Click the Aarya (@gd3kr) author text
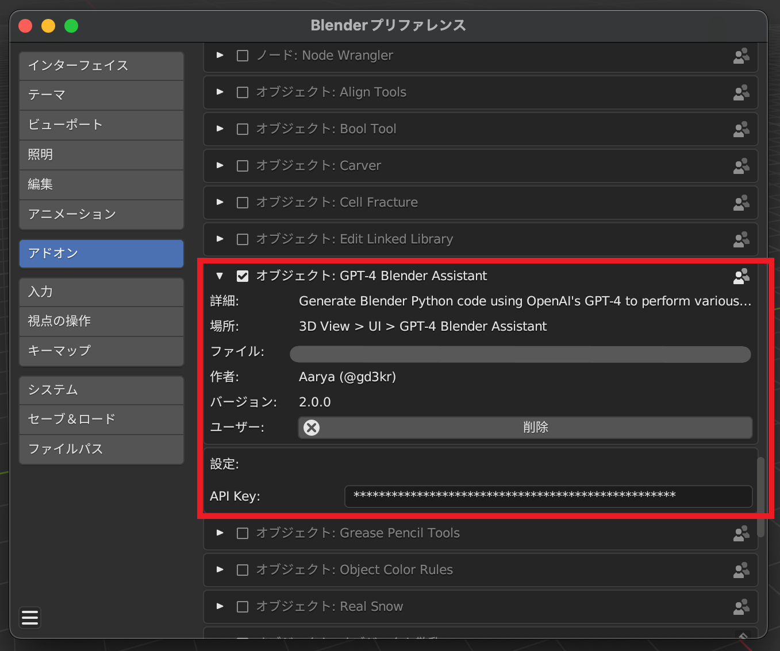Screen dimensions: 780x651 point(347,377)
